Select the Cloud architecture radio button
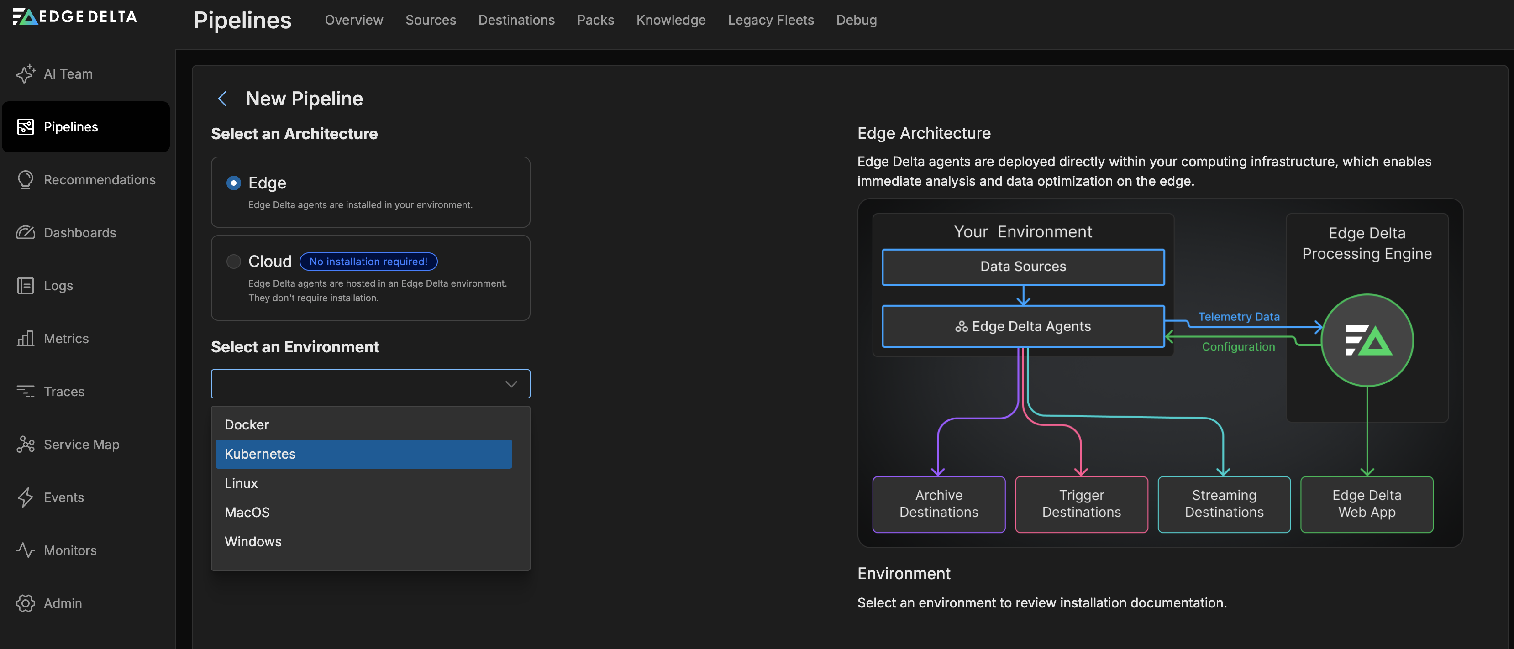The height and width of the screenshot is (649, 1514). pyautogui.click(x=233, y=262)
